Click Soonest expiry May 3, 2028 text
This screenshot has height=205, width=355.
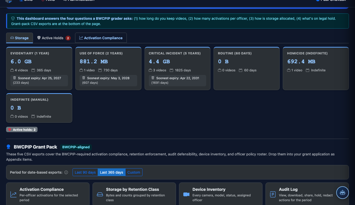pyautogui.click(x=108, y=78)
